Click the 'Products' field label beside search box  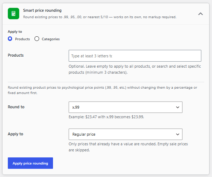[16, 55]
